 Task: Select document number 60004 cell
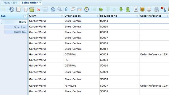119,60
